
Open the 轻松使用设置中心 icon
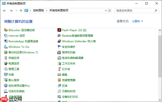click(6, 86)
